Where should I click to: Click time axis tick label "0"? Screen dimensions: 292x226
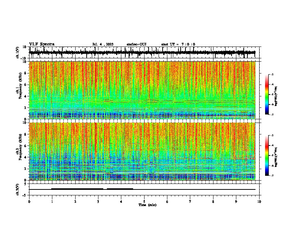tap(29, 202)
